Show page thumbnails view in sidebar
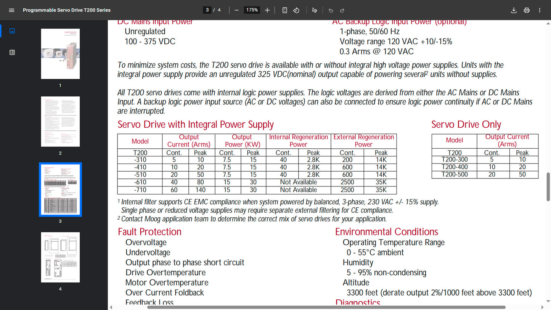The height and width of the screenshot is (310, 551). [12, 31]
